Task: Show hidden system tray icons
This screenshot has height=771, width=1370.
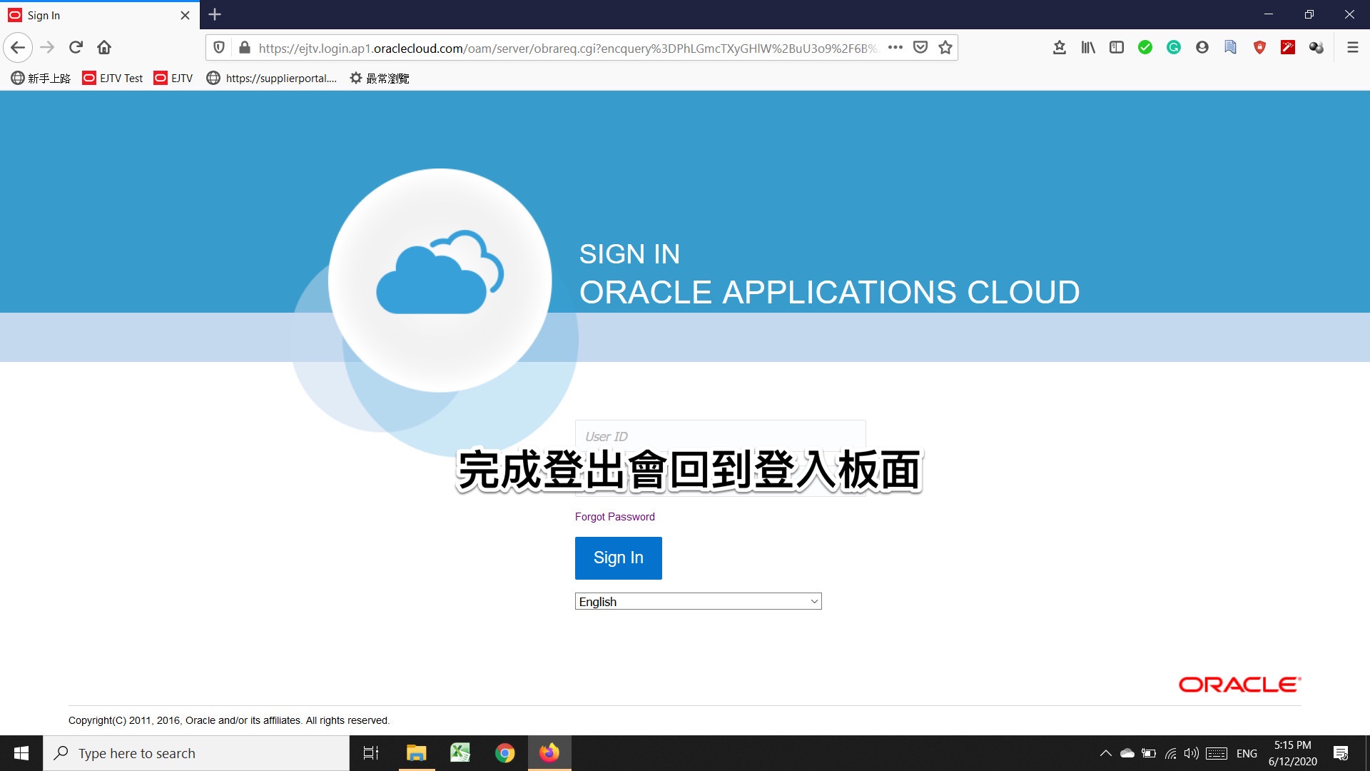Action: pos(1105,753)
